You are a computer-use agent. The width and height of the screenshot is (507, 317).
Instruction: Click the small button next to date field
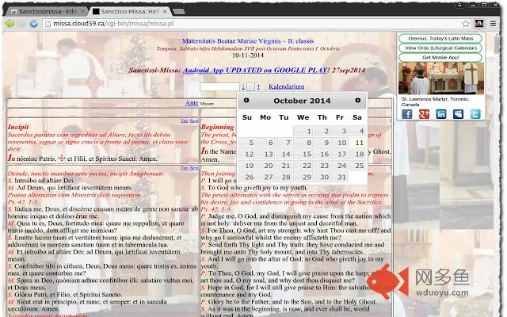250,86
